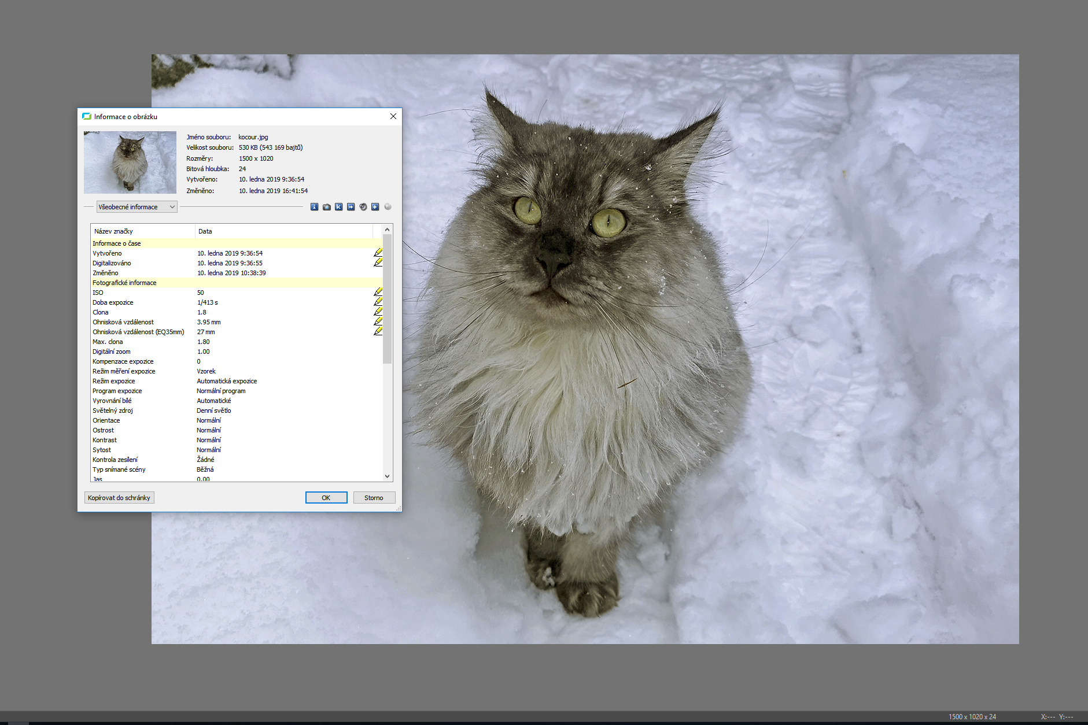Click the pencil icon in the Clona row

click(x=378, y=312)
